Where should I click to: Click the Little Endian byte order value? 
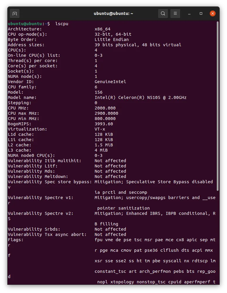(x=112, y=40)
